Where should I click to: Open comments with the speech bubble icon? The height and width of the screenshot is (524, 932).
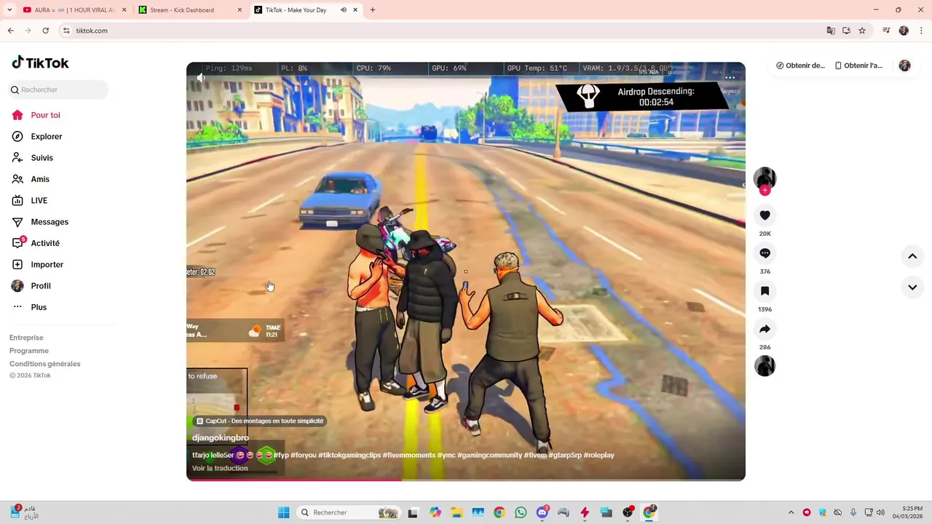coord(765,253)
